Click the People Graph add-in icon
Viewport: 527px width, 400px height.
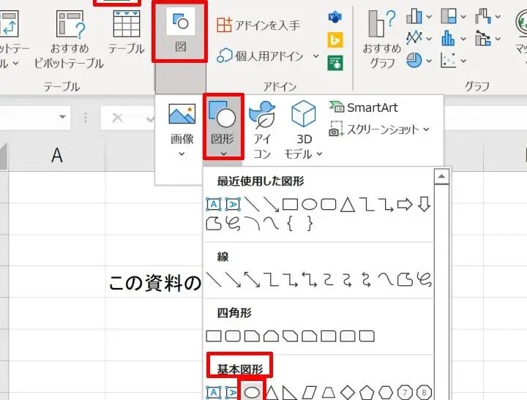[x=335, y=63]
